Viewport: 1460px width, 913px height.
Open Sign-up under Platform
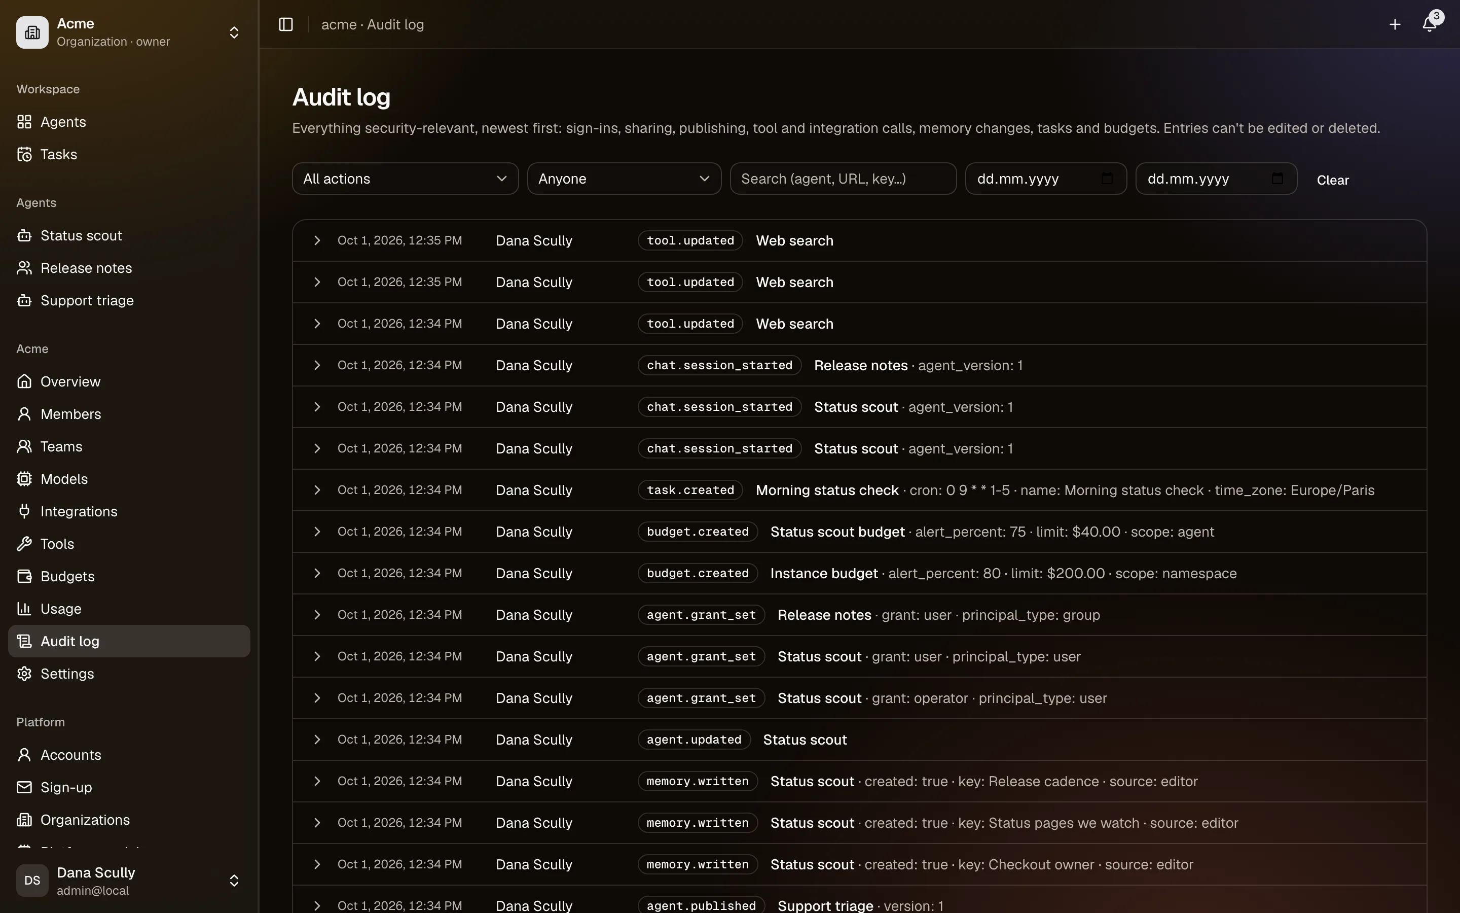pos(129,787)
